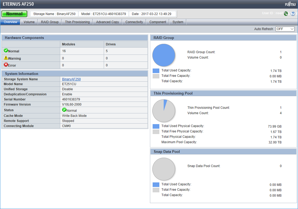Open the Volume tab
Screen dimensions: 298x209
(x=29, y=22)
